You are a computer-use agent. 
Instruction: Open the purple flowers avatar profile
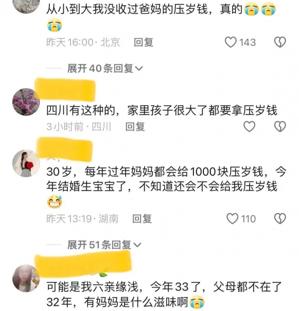coord(26,102)
